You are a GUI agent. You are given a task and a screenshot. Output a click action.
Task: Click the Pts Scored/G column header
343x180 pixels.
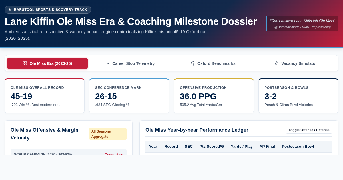pyautogui.click(x=212, y=147)
